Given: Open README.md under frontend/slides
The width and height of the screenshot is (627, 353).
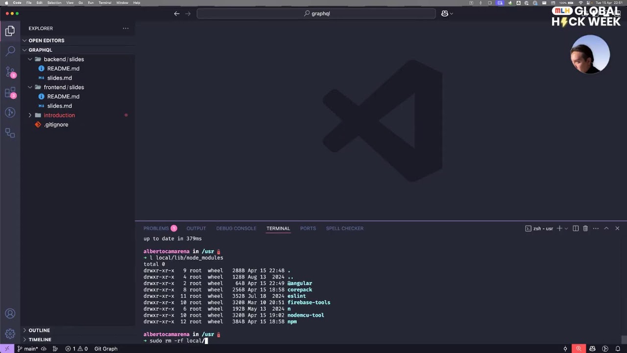Looking at the screenshot, I should [x=63, y=97].
